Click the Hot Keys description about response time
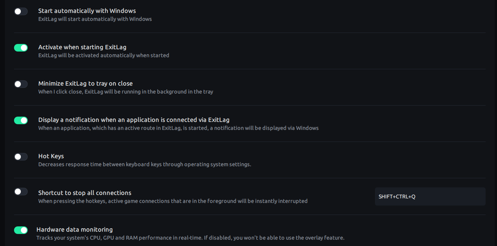Image resolution: width=497 pixels, height=246 pixels. coord(144,164)
